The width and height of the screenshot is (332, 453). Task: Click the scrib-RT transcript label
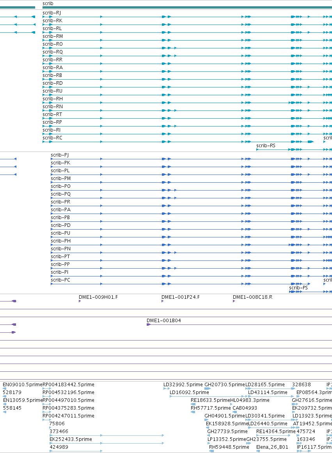pos(52,114)
